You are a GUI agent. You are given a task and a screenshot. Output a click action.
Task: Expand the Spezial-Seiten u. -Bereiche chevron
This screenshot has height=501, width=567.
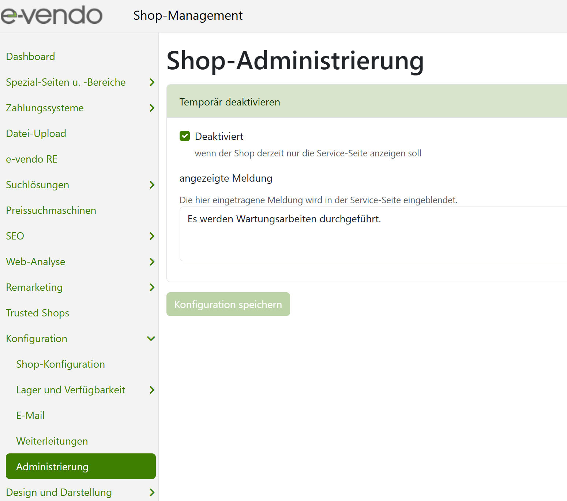pyautogui.click(x=152, y=82)
